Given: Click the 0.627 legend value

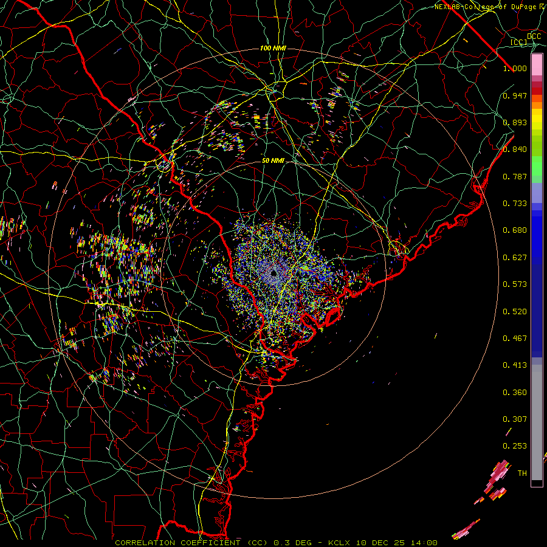Looking at the screenshot, I should click(515, 258).
